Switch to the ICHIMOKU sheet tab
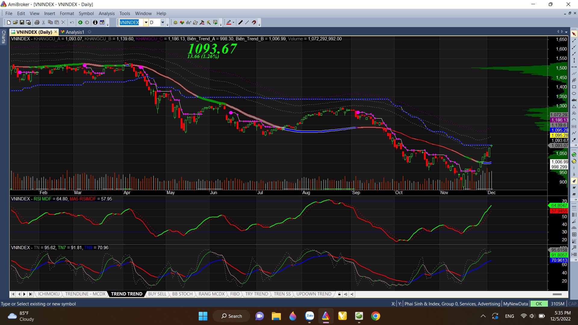 49,294
